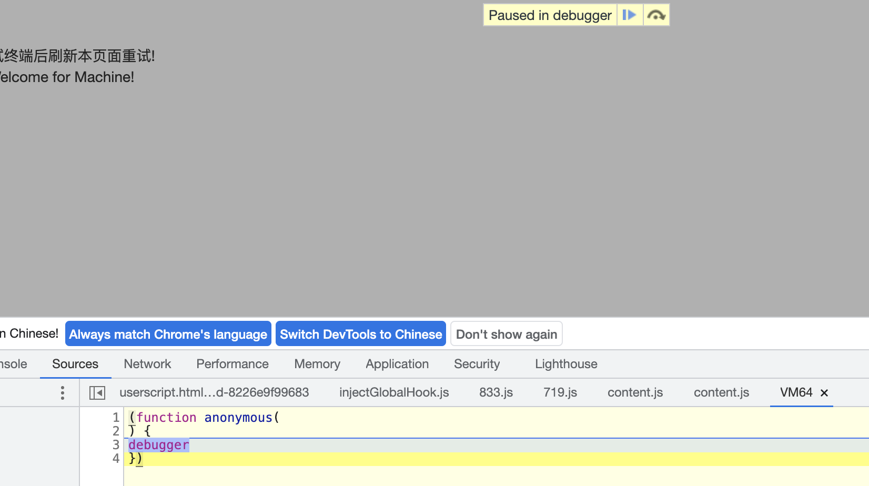869x486 pixels.
Task: Step over the next function call
Action: 656,15
